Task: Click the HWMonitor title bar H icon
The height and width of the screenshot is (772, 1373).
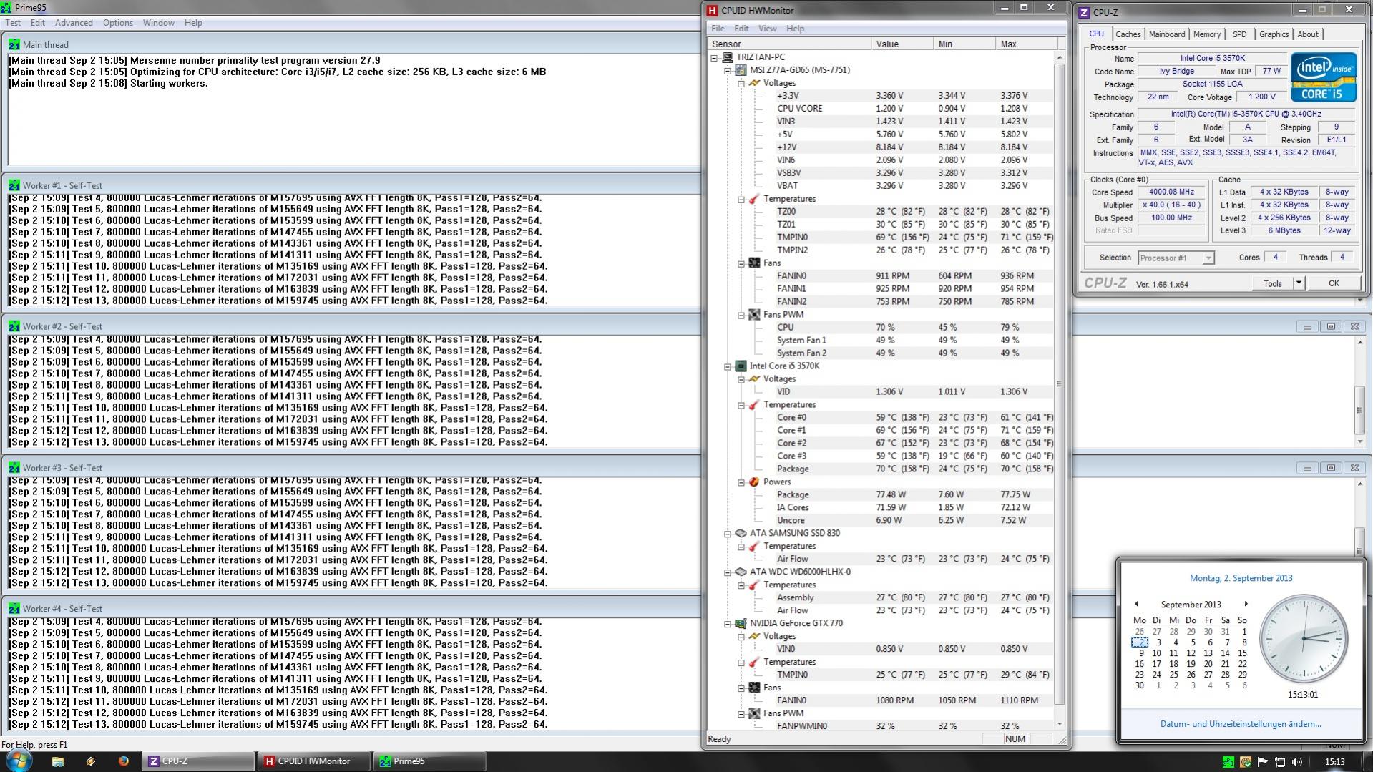Action: [712, 11]
